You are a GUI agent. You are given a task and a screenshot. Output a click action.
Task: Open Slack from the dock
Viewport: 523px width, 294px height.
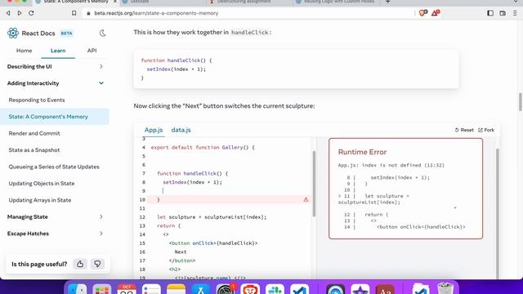click(x=275, y=289)
